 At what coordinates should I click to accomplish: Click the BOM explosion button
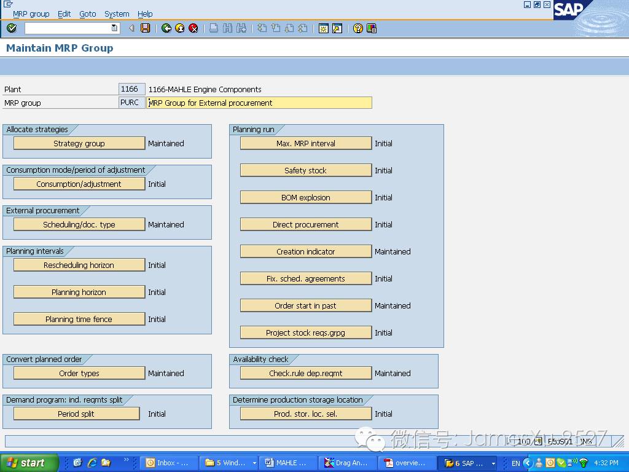click(x=306, y=197)
